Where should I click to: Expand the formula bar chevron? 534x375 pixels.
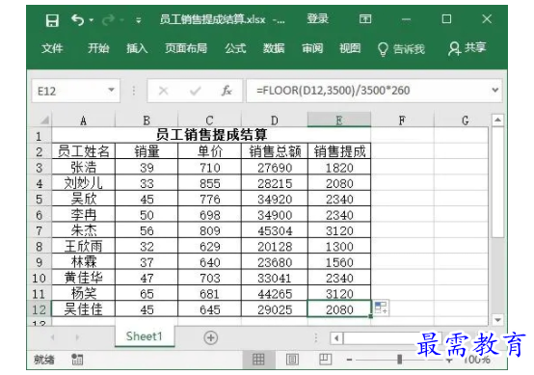pos(495,91)
